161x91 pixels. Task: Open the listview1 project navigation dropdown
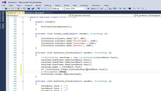point(38,15)
